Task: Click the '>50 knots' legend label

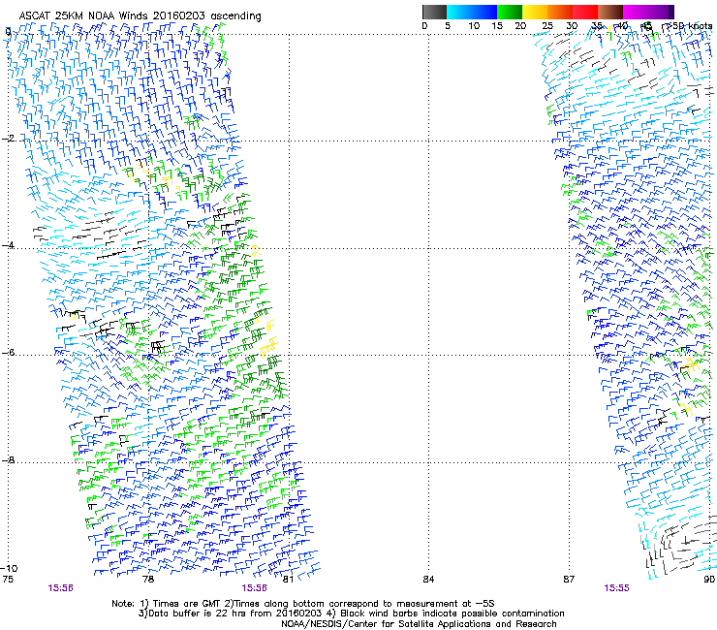Action: tap(691, 26)
